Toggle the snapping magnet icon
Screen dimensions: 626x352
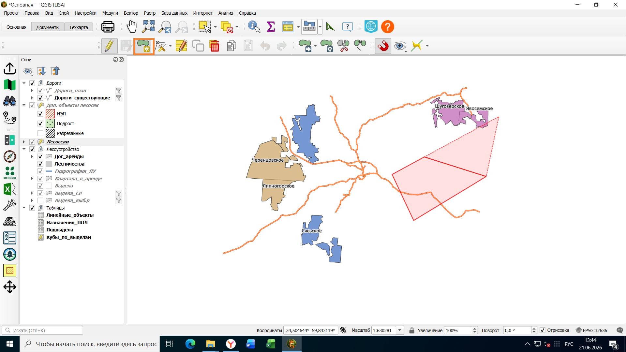coord(383,46)
